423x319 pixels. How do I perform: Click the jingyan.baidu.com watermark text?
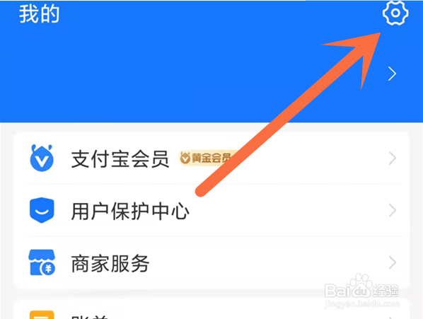click(361, 304)
